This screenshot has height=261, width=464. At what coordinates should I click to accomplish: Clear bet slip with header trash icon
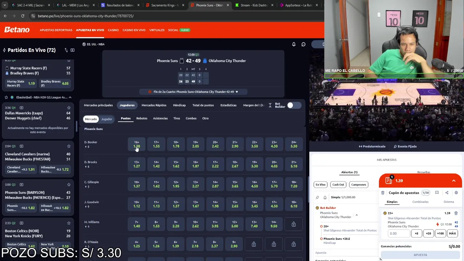[x=383, y=193]
